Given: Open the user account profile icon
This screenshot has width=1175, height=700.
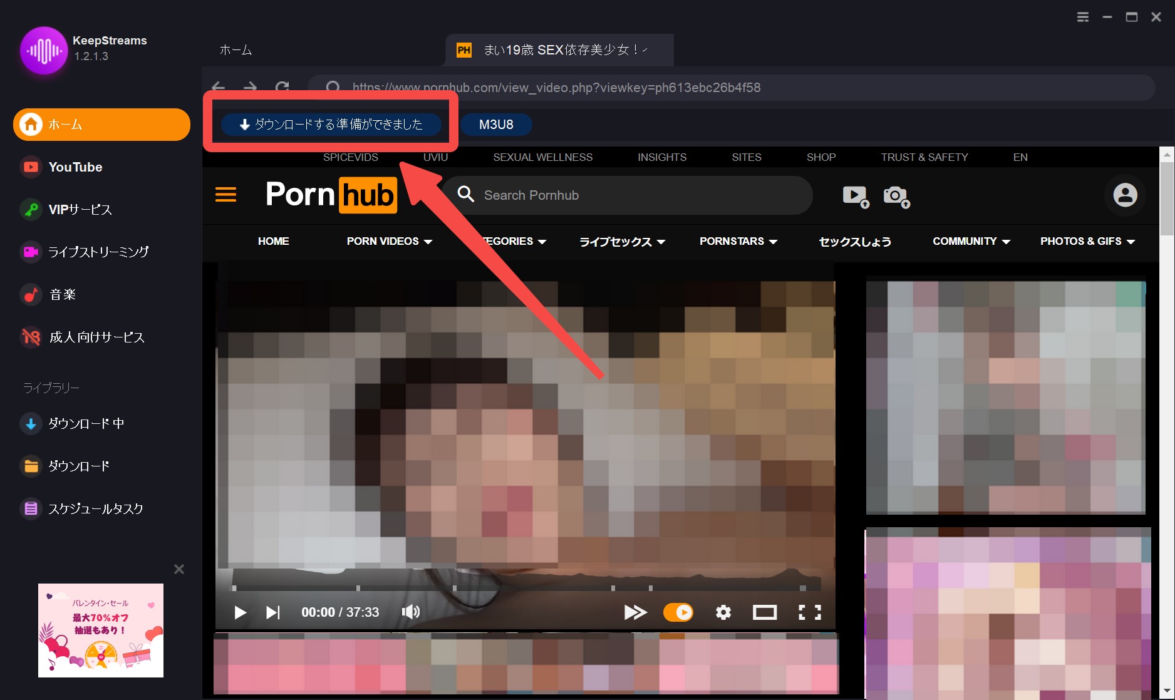Looking at the screenshot, I should (1125, 195).
